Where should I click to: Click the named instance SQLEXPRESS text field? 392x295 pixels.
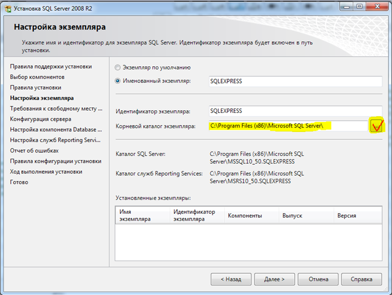tap(295, 81)
